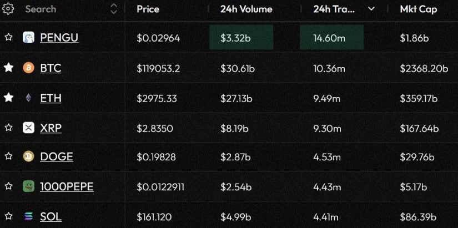Toggle symbol sort arrows beside Search

[x=114, y=9]
